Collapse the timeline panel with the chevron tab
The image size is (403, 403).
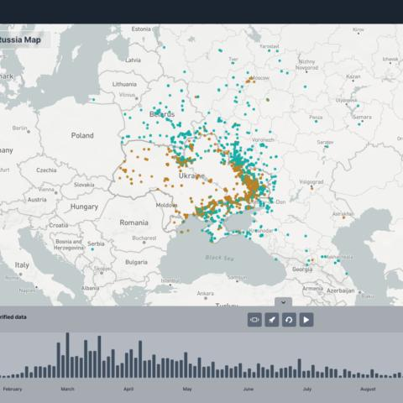click(283, 302)
